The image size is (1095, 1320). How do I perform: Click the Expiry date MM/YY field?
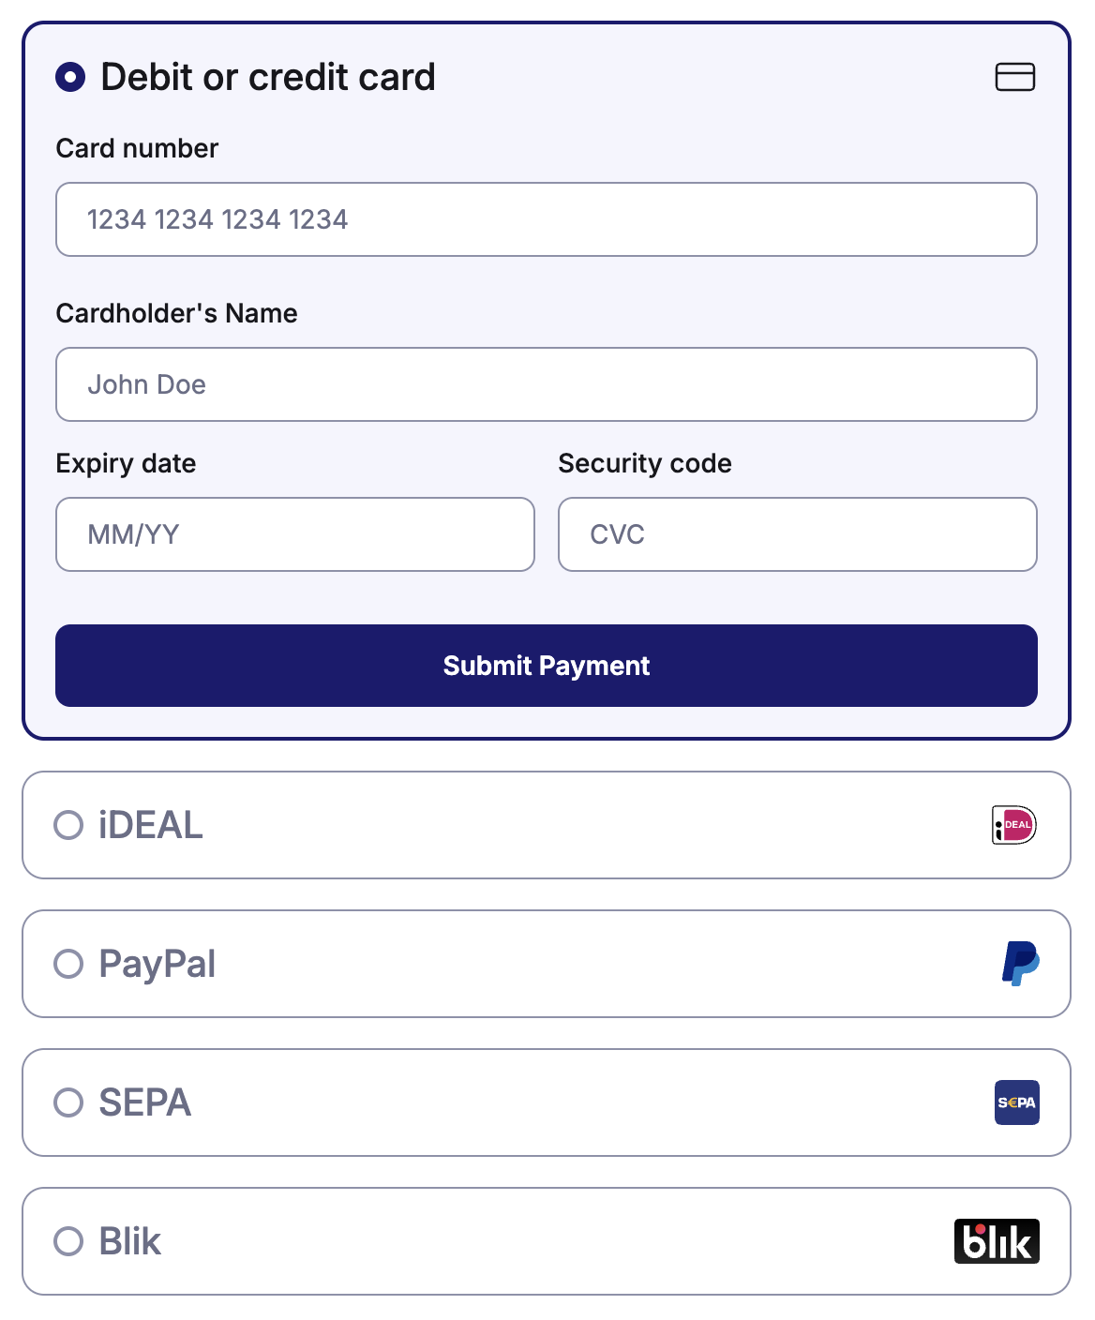point(295,534)
